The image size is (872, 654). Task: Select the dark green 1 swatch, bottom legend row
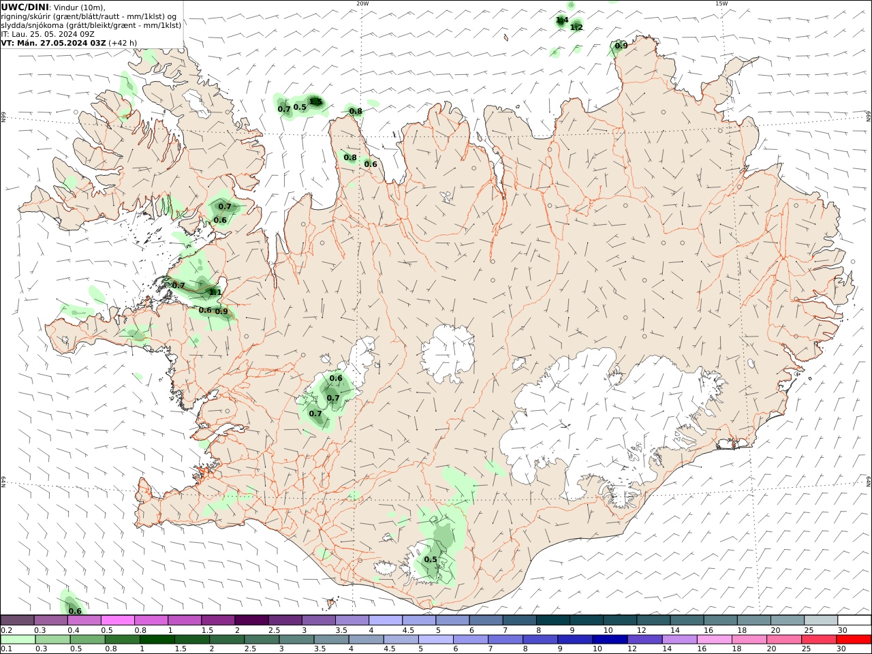click(157, 639)
